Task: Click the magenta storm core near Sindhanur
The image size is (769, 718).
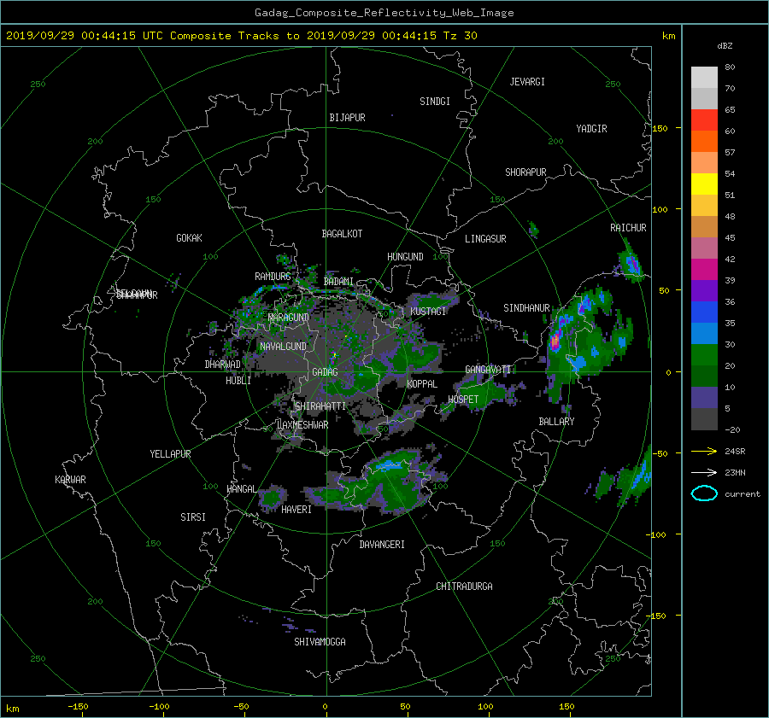Action: point(555,340)
